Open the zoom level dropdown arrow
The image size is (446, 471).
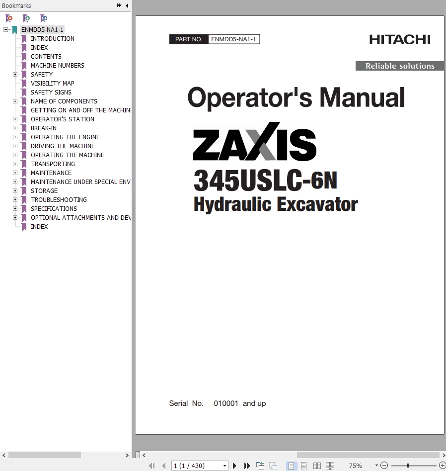[x=376, y=466]
